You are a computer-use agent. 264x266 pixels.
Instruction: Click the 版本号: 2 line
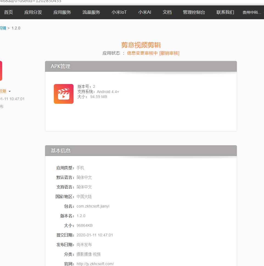coord(86,86)
